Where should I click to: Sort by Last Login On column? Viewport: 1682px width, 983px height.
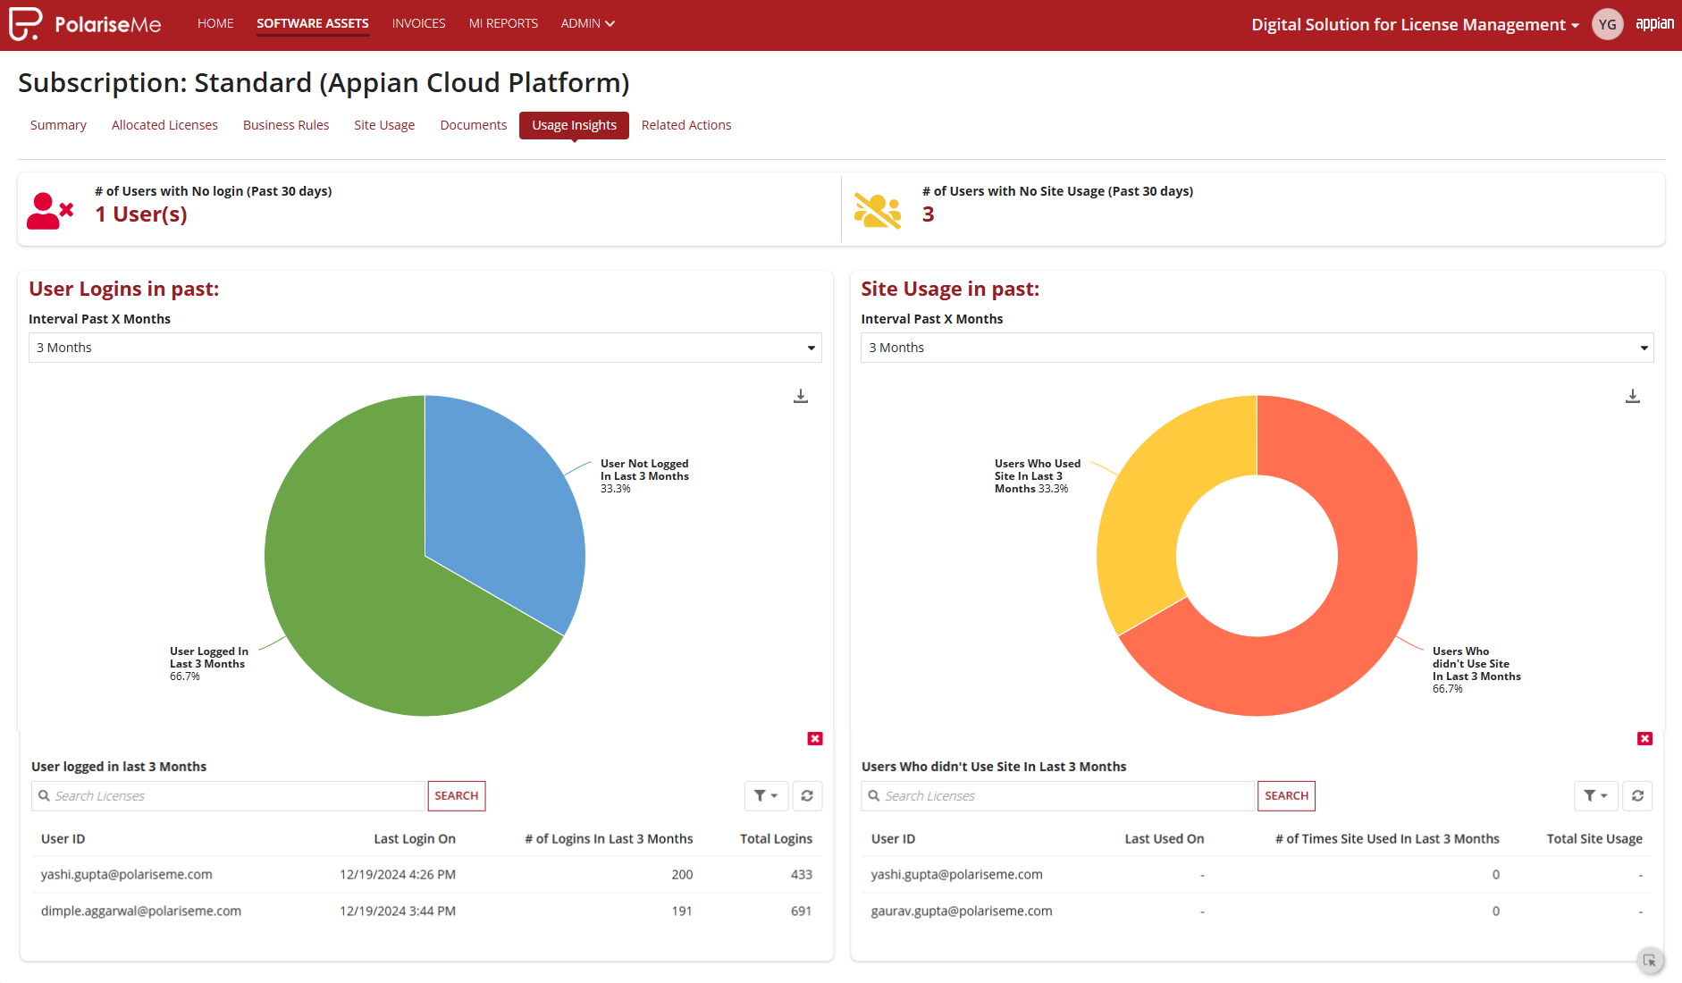pos(415,838)
